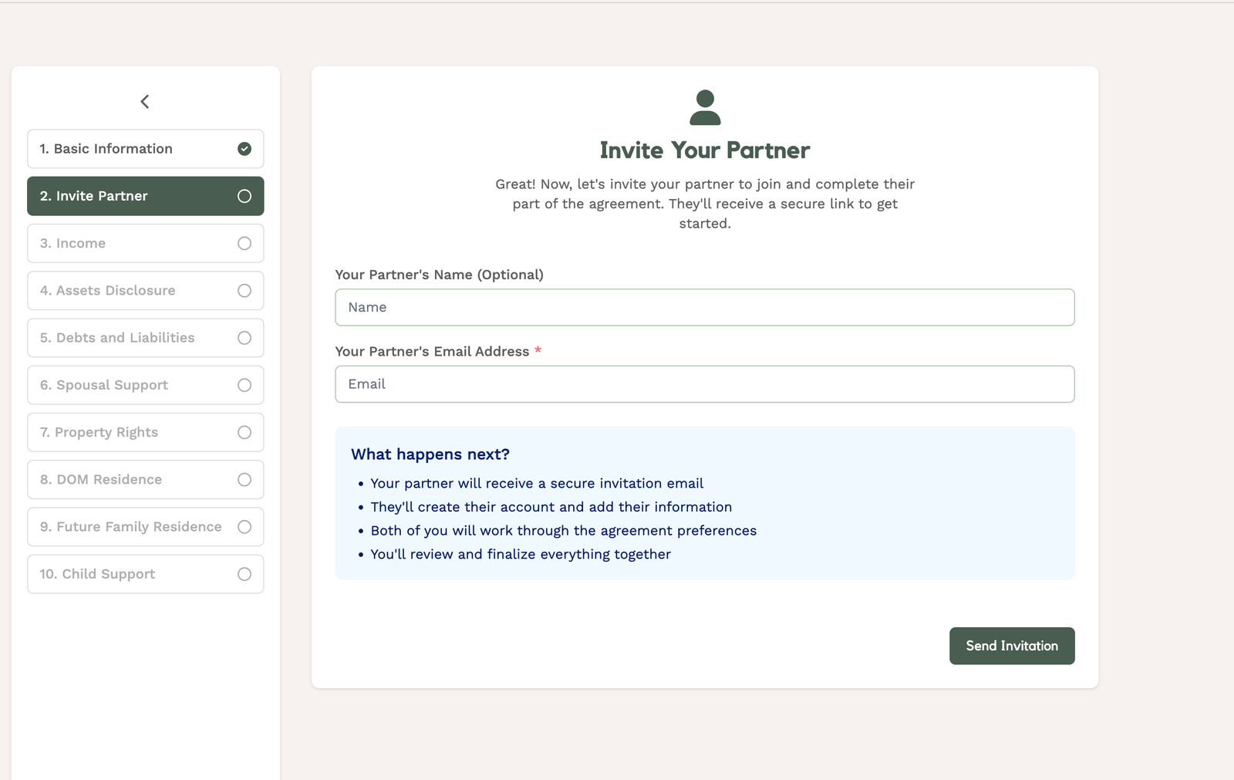Click into the partner's Email address field
The height and width of the screenshot is (780, 1234).
tap(704, 384)
